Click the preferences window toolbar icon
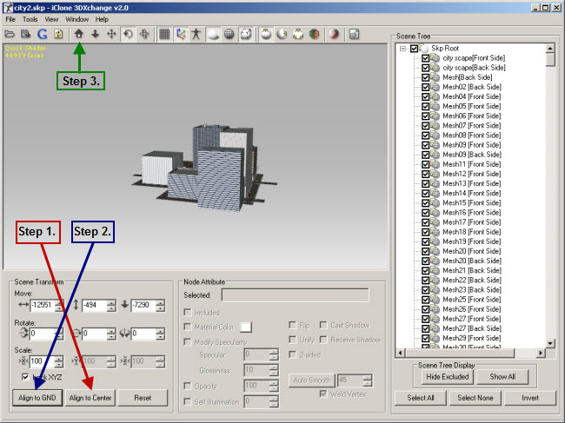This screenshot has height=423, width=565. click(x=354, y=34)
